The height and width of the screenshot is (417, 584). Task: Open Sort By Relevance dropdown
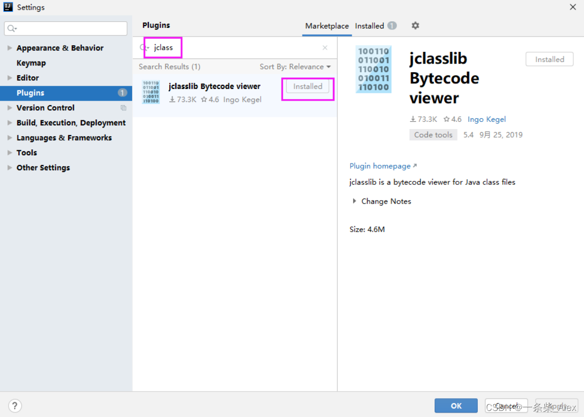point(295,67)
